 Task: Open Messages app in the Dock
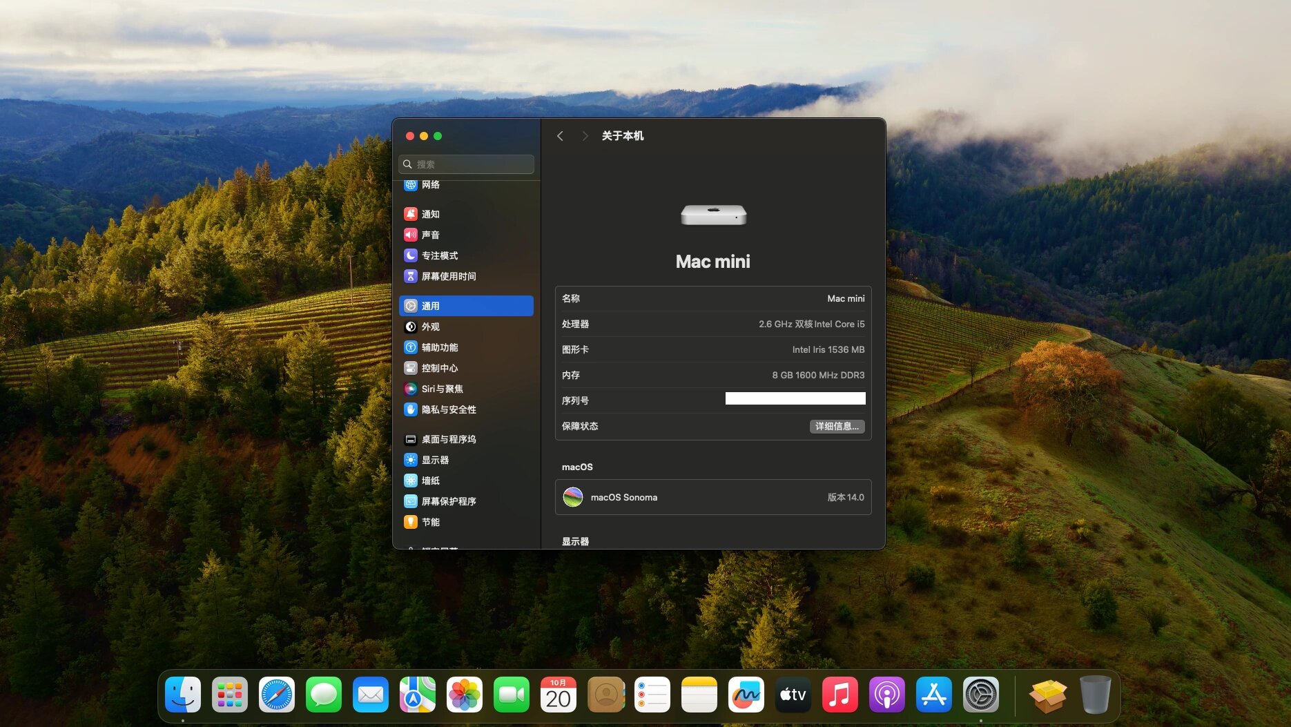(x=324, y=695)
